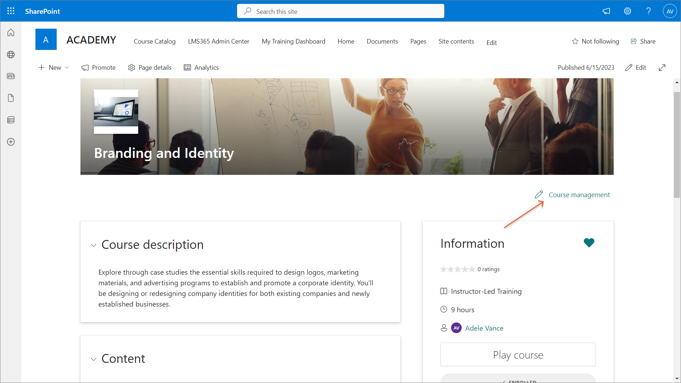Click the Play course button

[x=518, y=355]
